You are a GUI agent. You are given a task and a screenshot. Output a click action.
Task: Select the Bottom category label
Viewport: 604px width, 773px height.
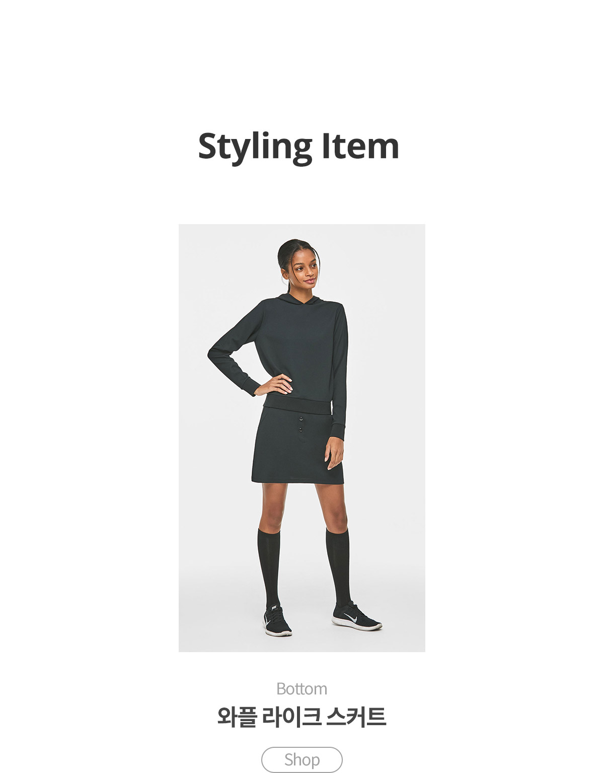click(x=302, y=688)
